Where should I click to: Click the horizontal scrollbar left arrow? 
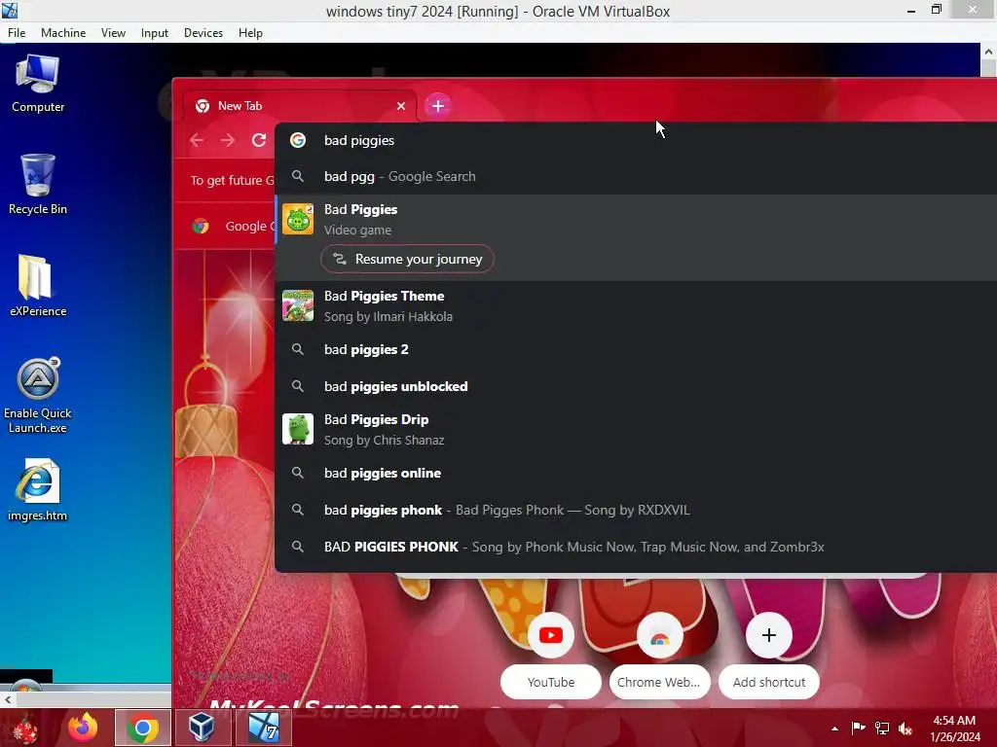coord(7,699)
